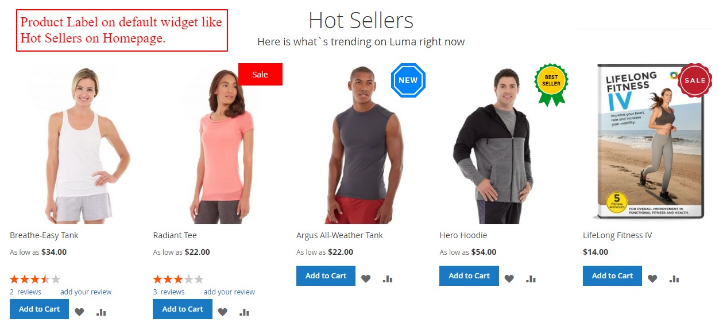Add Radiant Tee to cart

tap(183, 309)
